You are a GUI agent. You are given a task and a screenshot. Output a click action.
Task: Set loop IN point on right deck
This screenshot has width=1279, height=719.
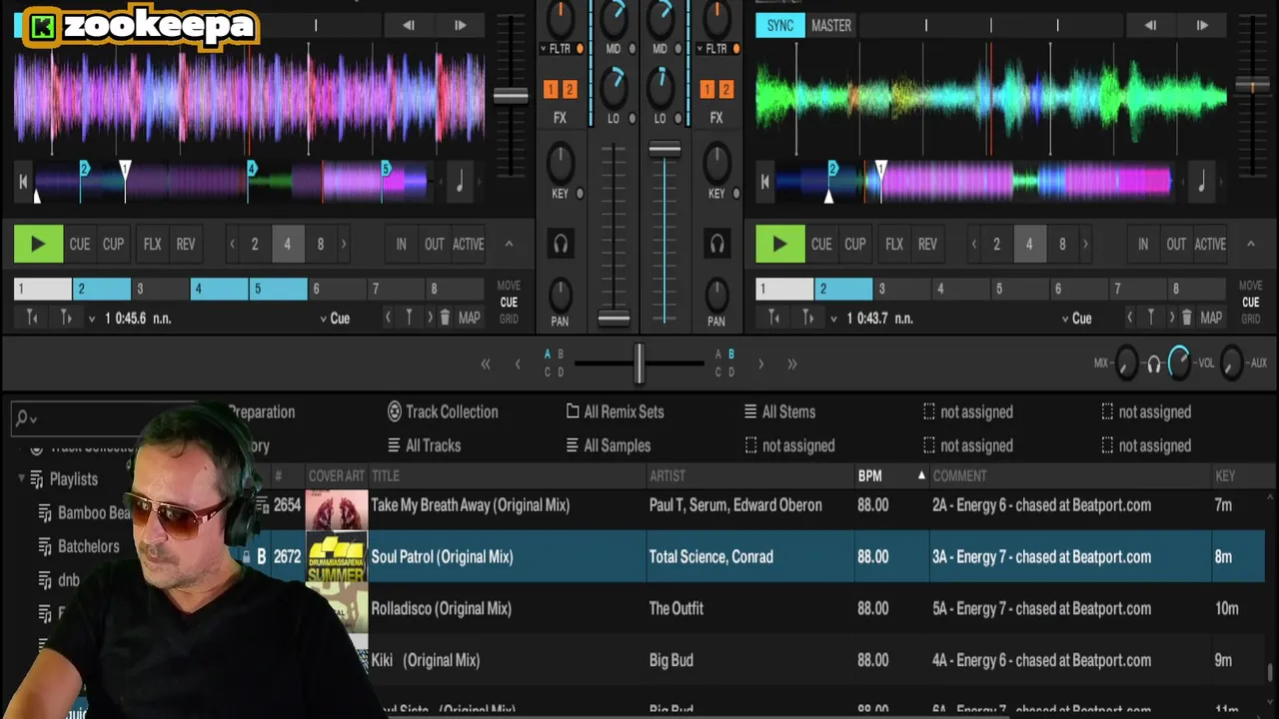1143,244
